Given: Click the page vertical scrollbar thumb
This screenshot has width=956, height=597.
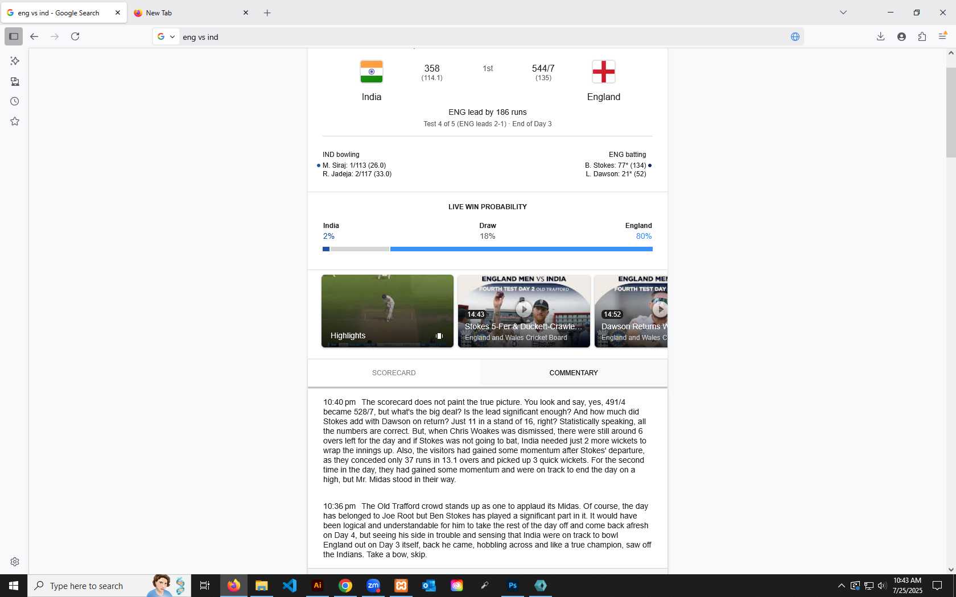Looking at the screenshot, I should (950, 113).
